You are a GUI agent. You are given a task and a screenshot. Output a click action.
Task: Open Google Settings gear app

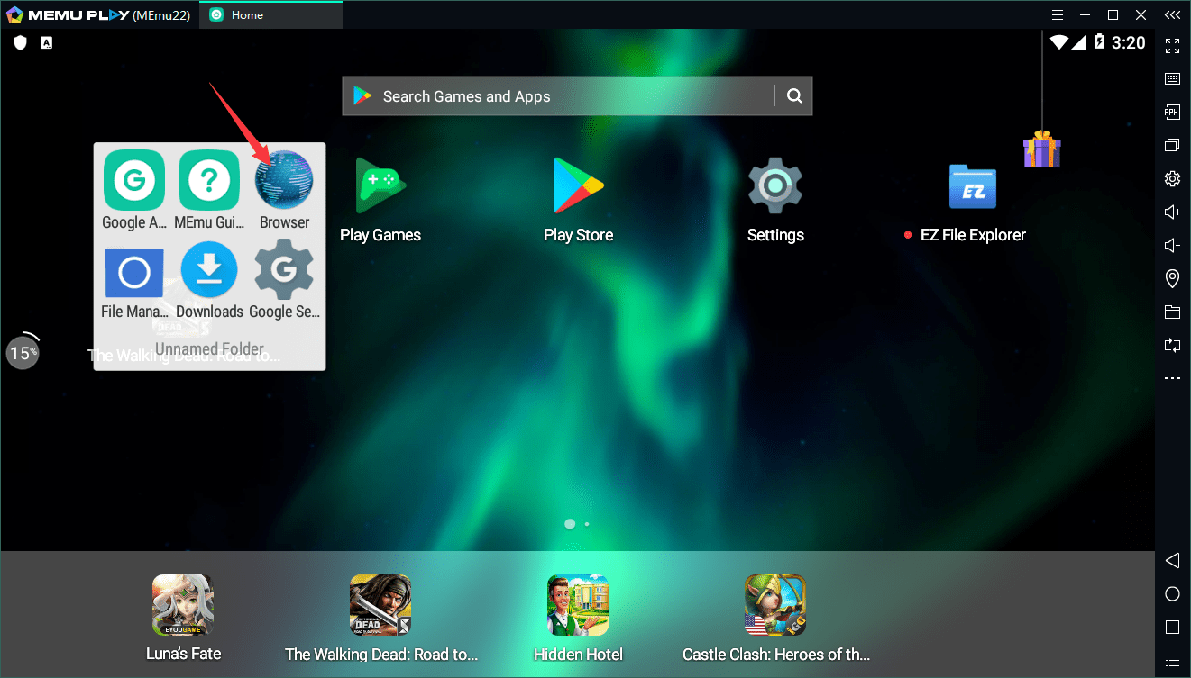pos(284,269)
